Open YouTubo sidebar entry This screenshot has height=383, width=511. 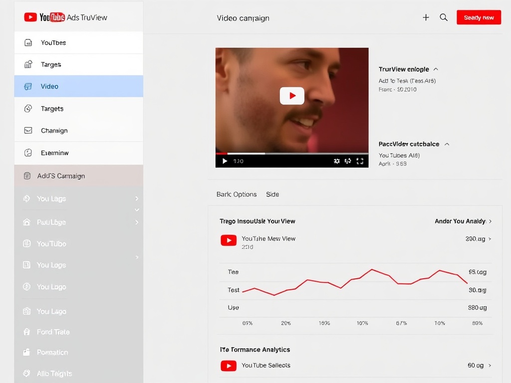point(78,243)
